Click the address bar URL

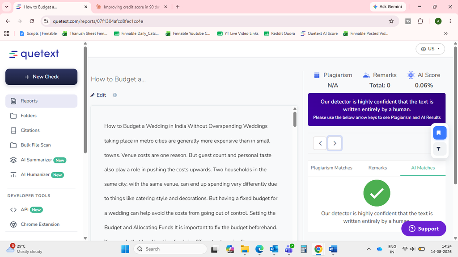pos(98,21)
